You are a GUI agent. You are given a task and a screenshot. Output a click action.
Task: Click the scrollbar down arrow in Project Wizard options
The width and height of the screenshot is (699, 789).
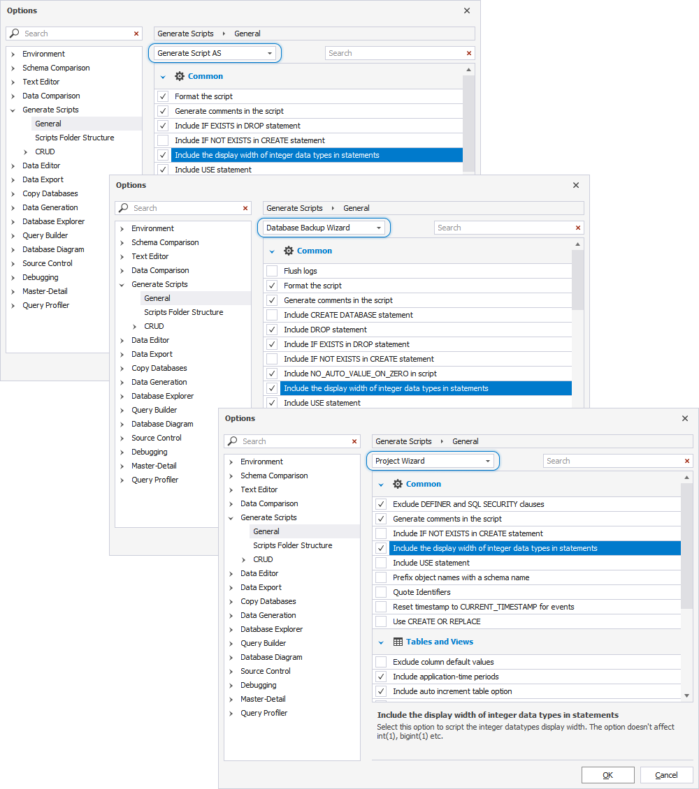click(686, 695)
